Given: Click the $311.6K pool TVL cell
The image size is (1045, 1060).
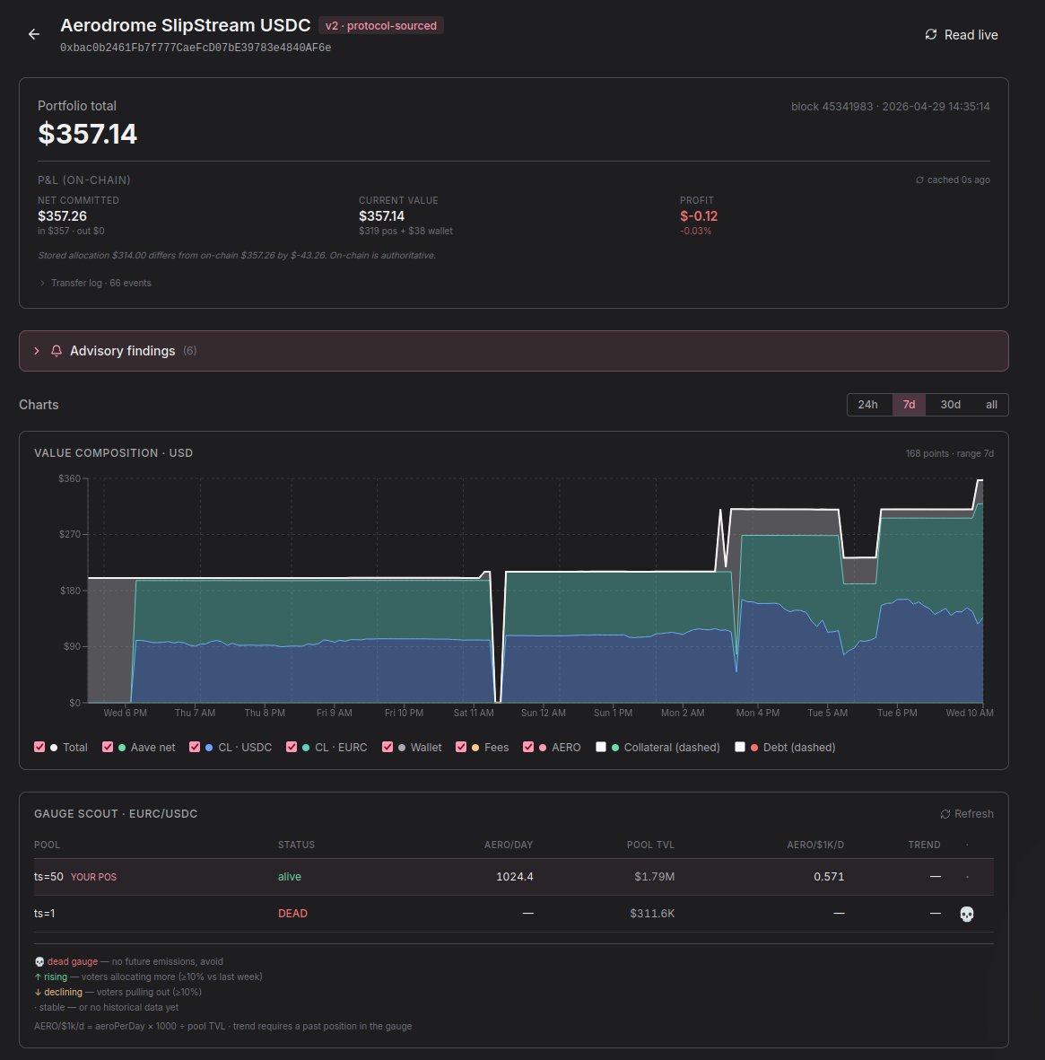Looking at the screenshot, I should click(652, 914).
